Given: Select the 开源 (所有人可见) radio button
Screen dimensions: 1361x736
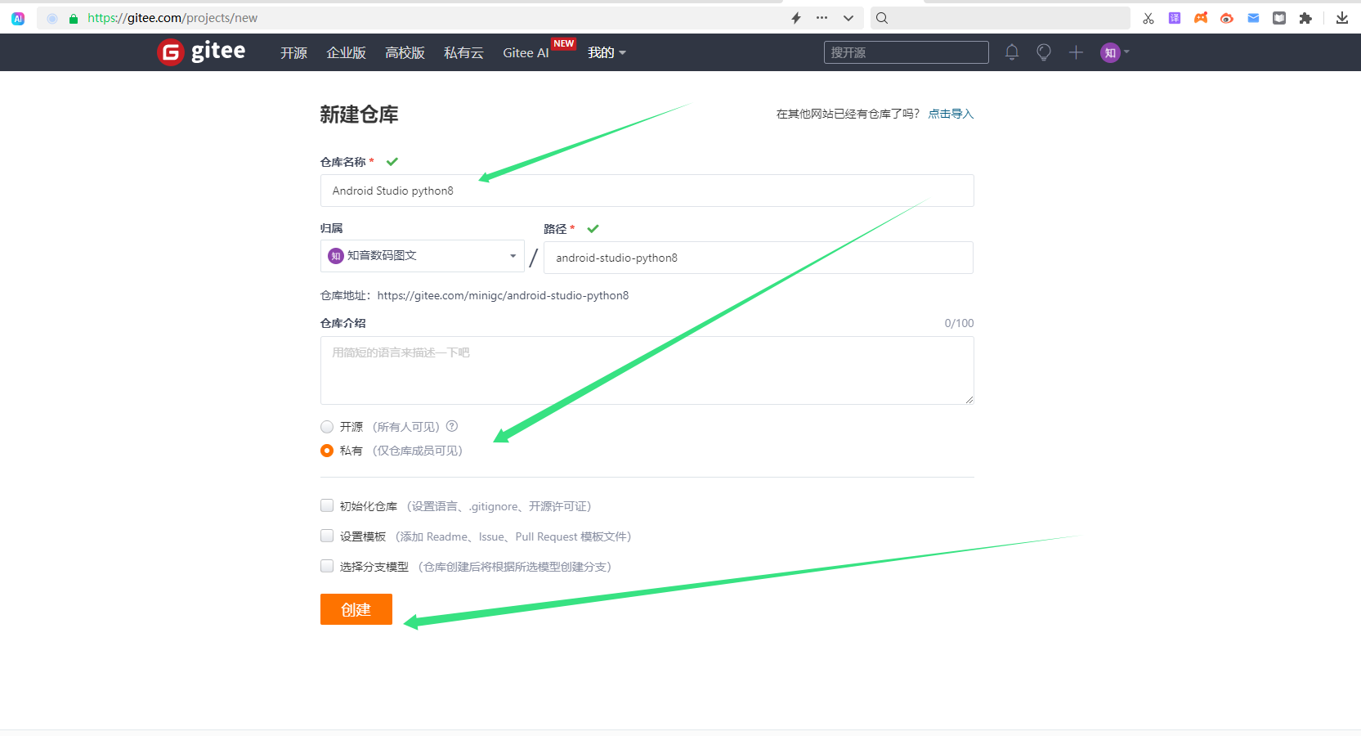Looking at the screenshot, I should point(327,427).
